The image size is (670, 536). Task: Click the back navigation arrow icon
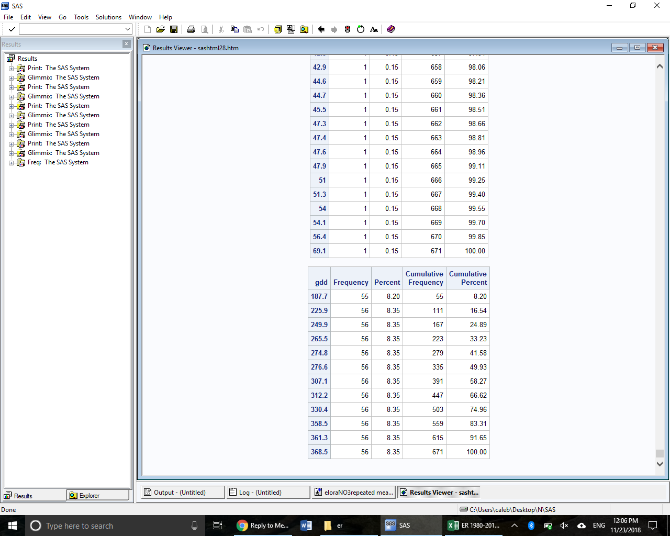(x=321, y=29)
